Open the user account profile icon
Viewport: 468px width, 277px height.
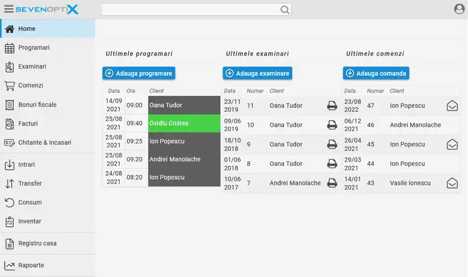click(x=459, y=9)
